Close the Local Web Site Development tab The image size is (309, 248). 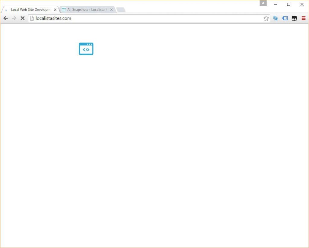coord(55,10)
